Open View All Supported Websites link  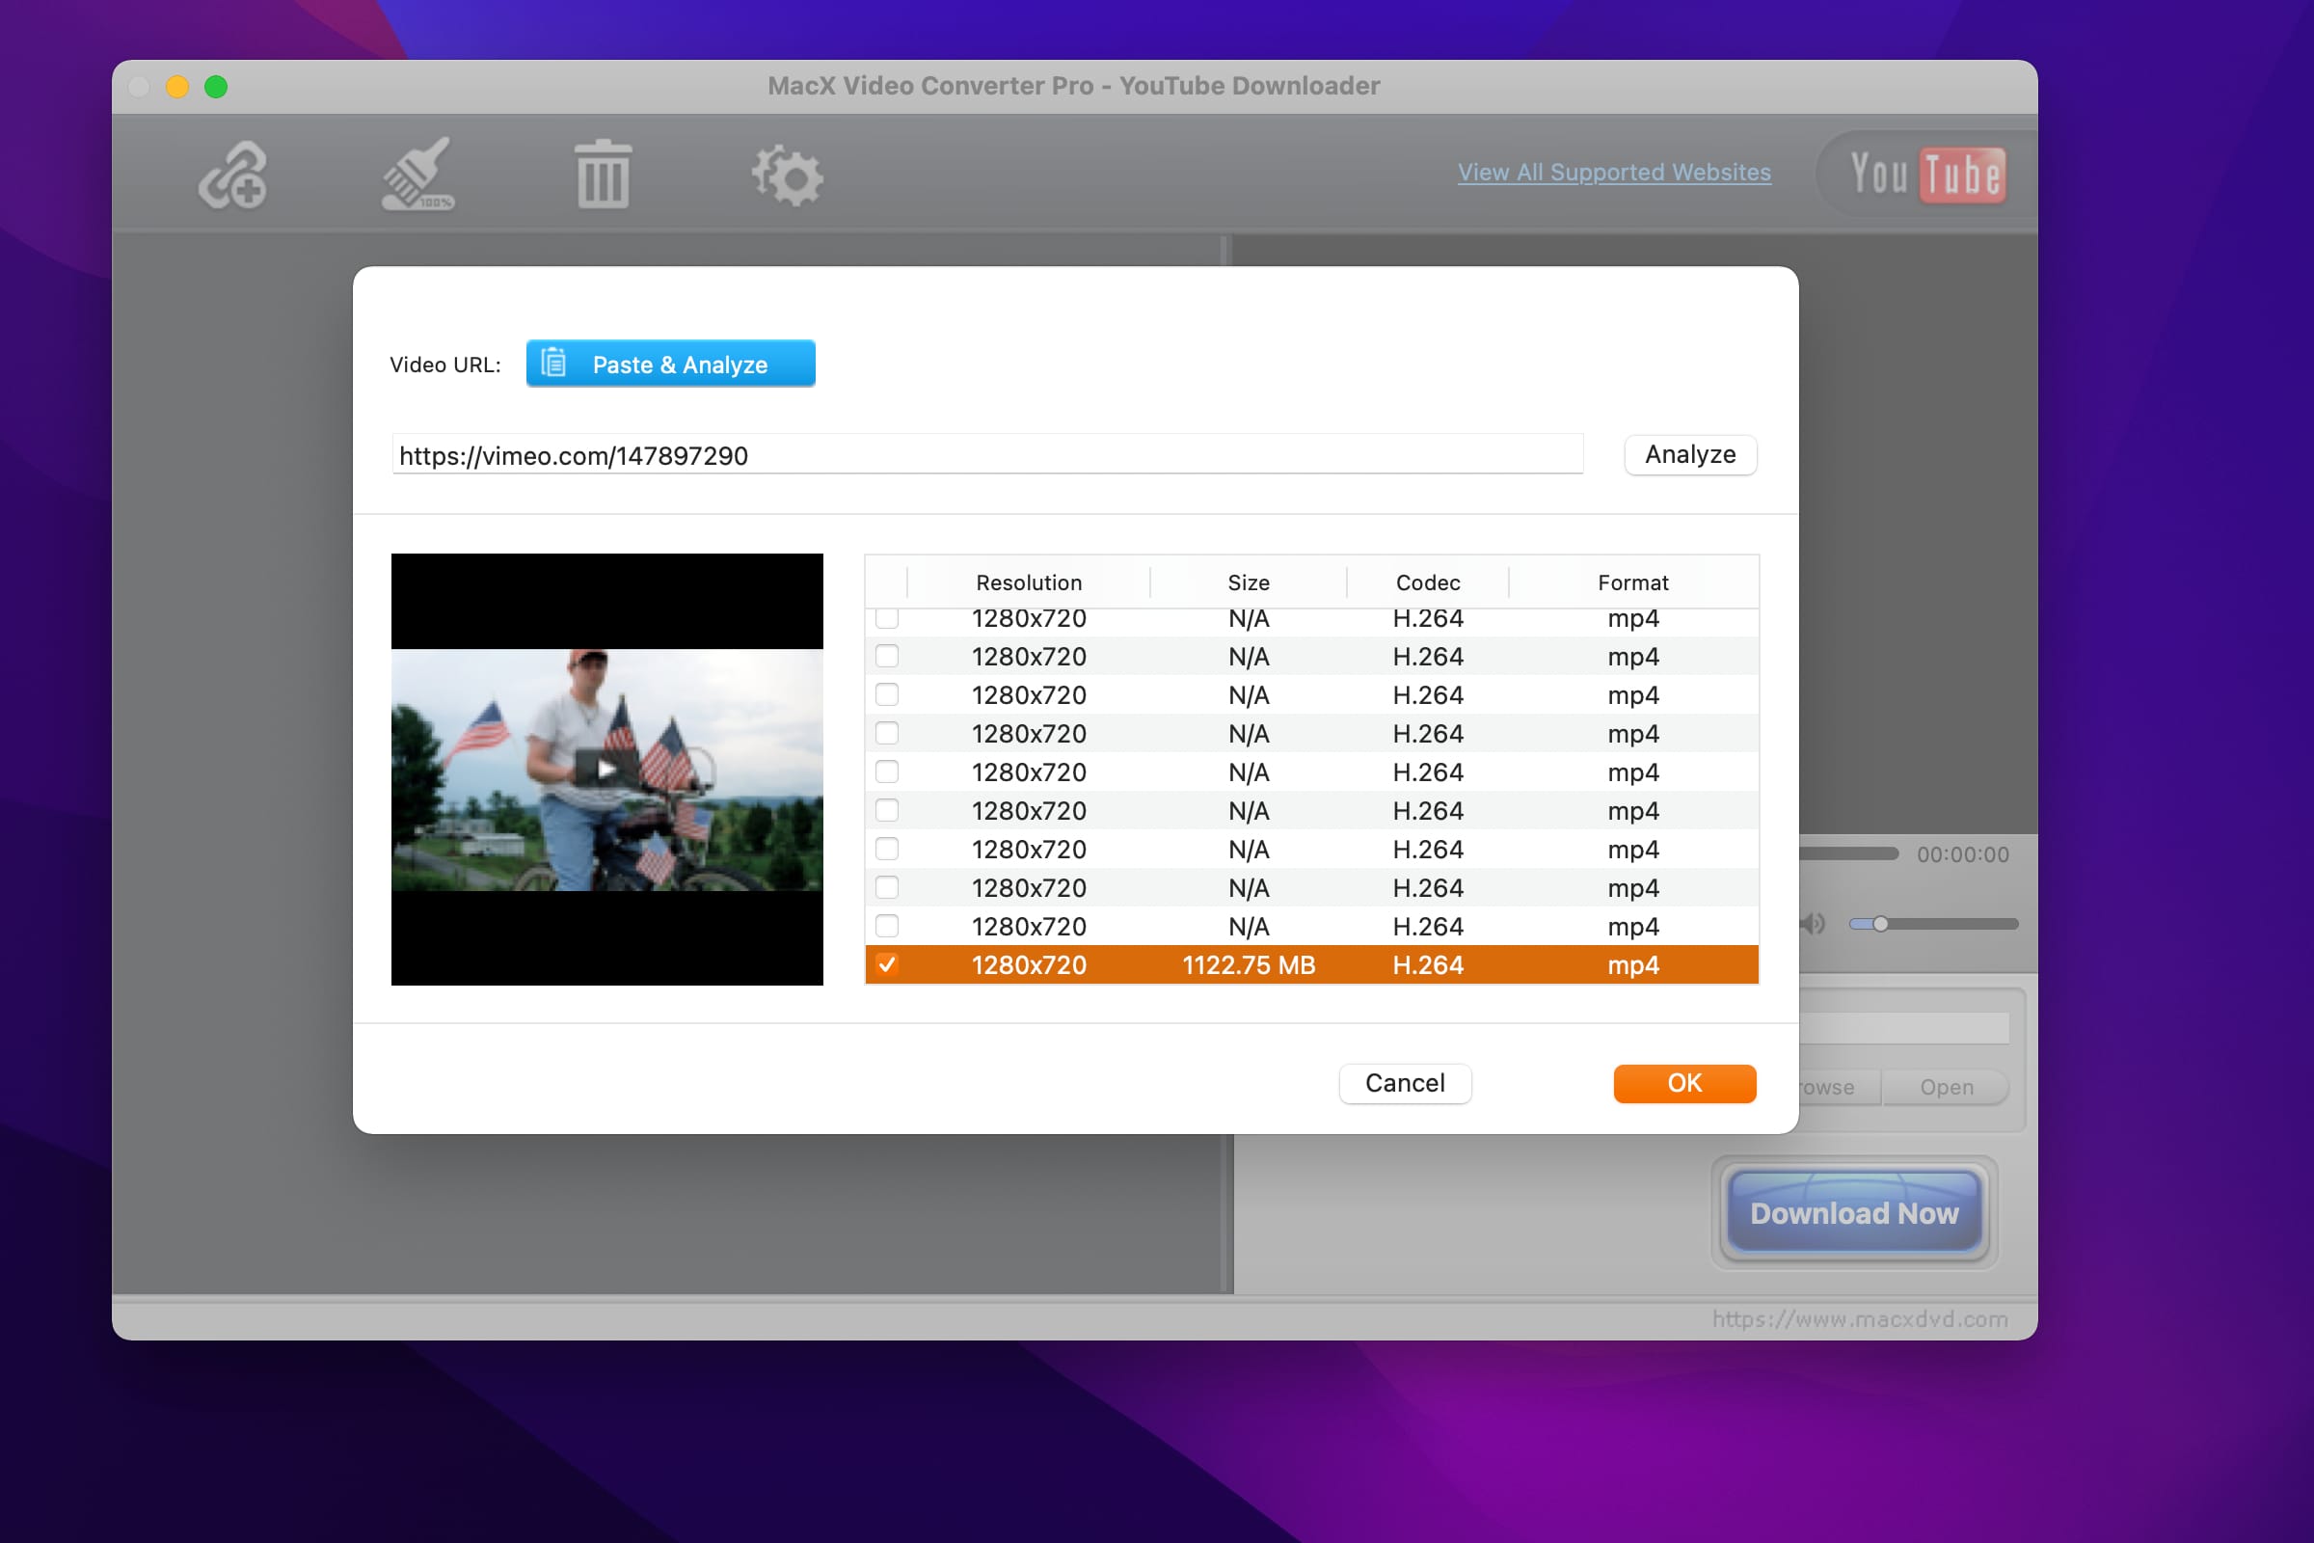(x=1613, y=173)
